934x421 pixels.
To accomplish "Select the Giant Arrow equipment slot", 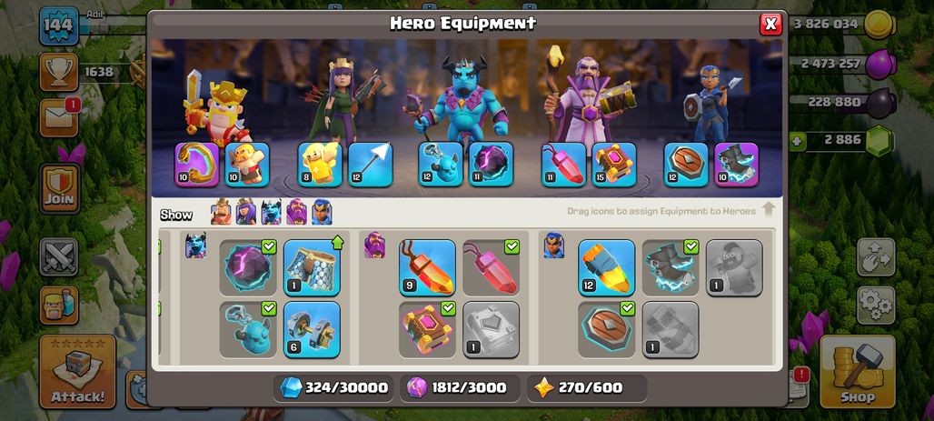I will (371, 165).
